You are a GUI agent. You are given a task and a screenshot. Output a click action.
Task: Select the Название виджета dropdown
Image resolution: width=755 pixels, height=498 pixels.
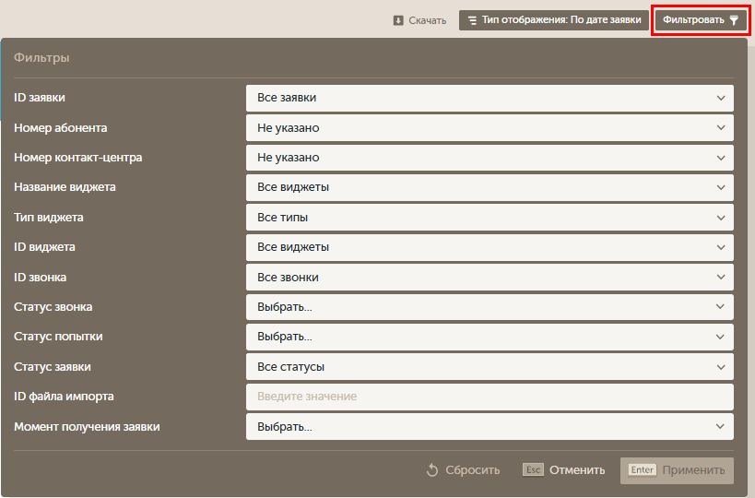(x=489, y=187)
